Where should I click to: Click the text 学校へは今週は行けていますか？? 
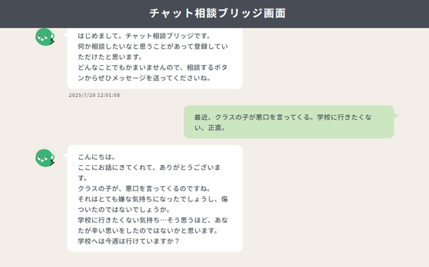[x=129, y=242]
